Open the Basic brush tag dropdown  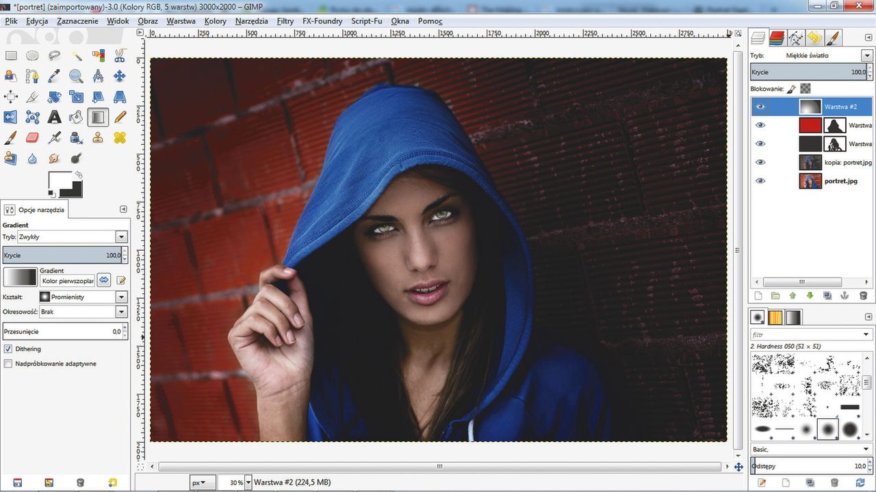[867, 449]
